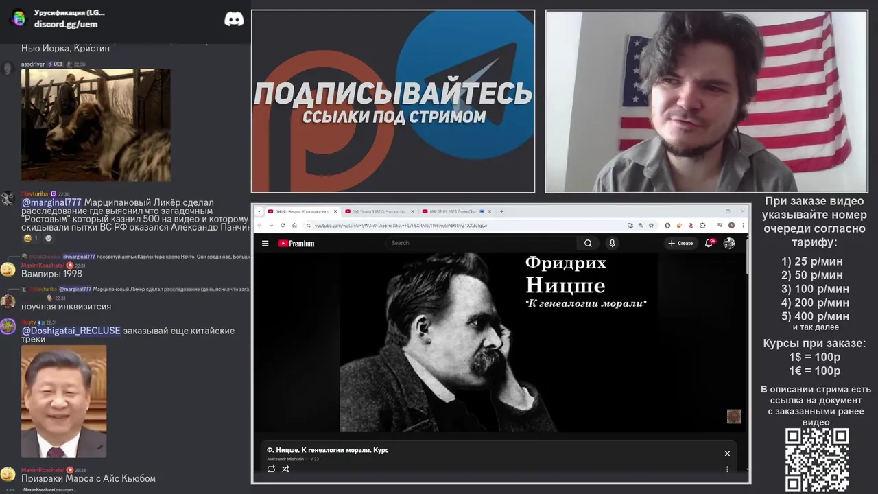Open Chrome extensions puzzle icon
Viewport: 878px width, 494px height.
point(702,225)
